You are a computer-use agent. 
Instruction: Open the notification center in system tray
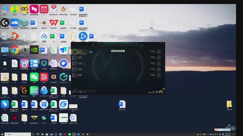[233, 134]
